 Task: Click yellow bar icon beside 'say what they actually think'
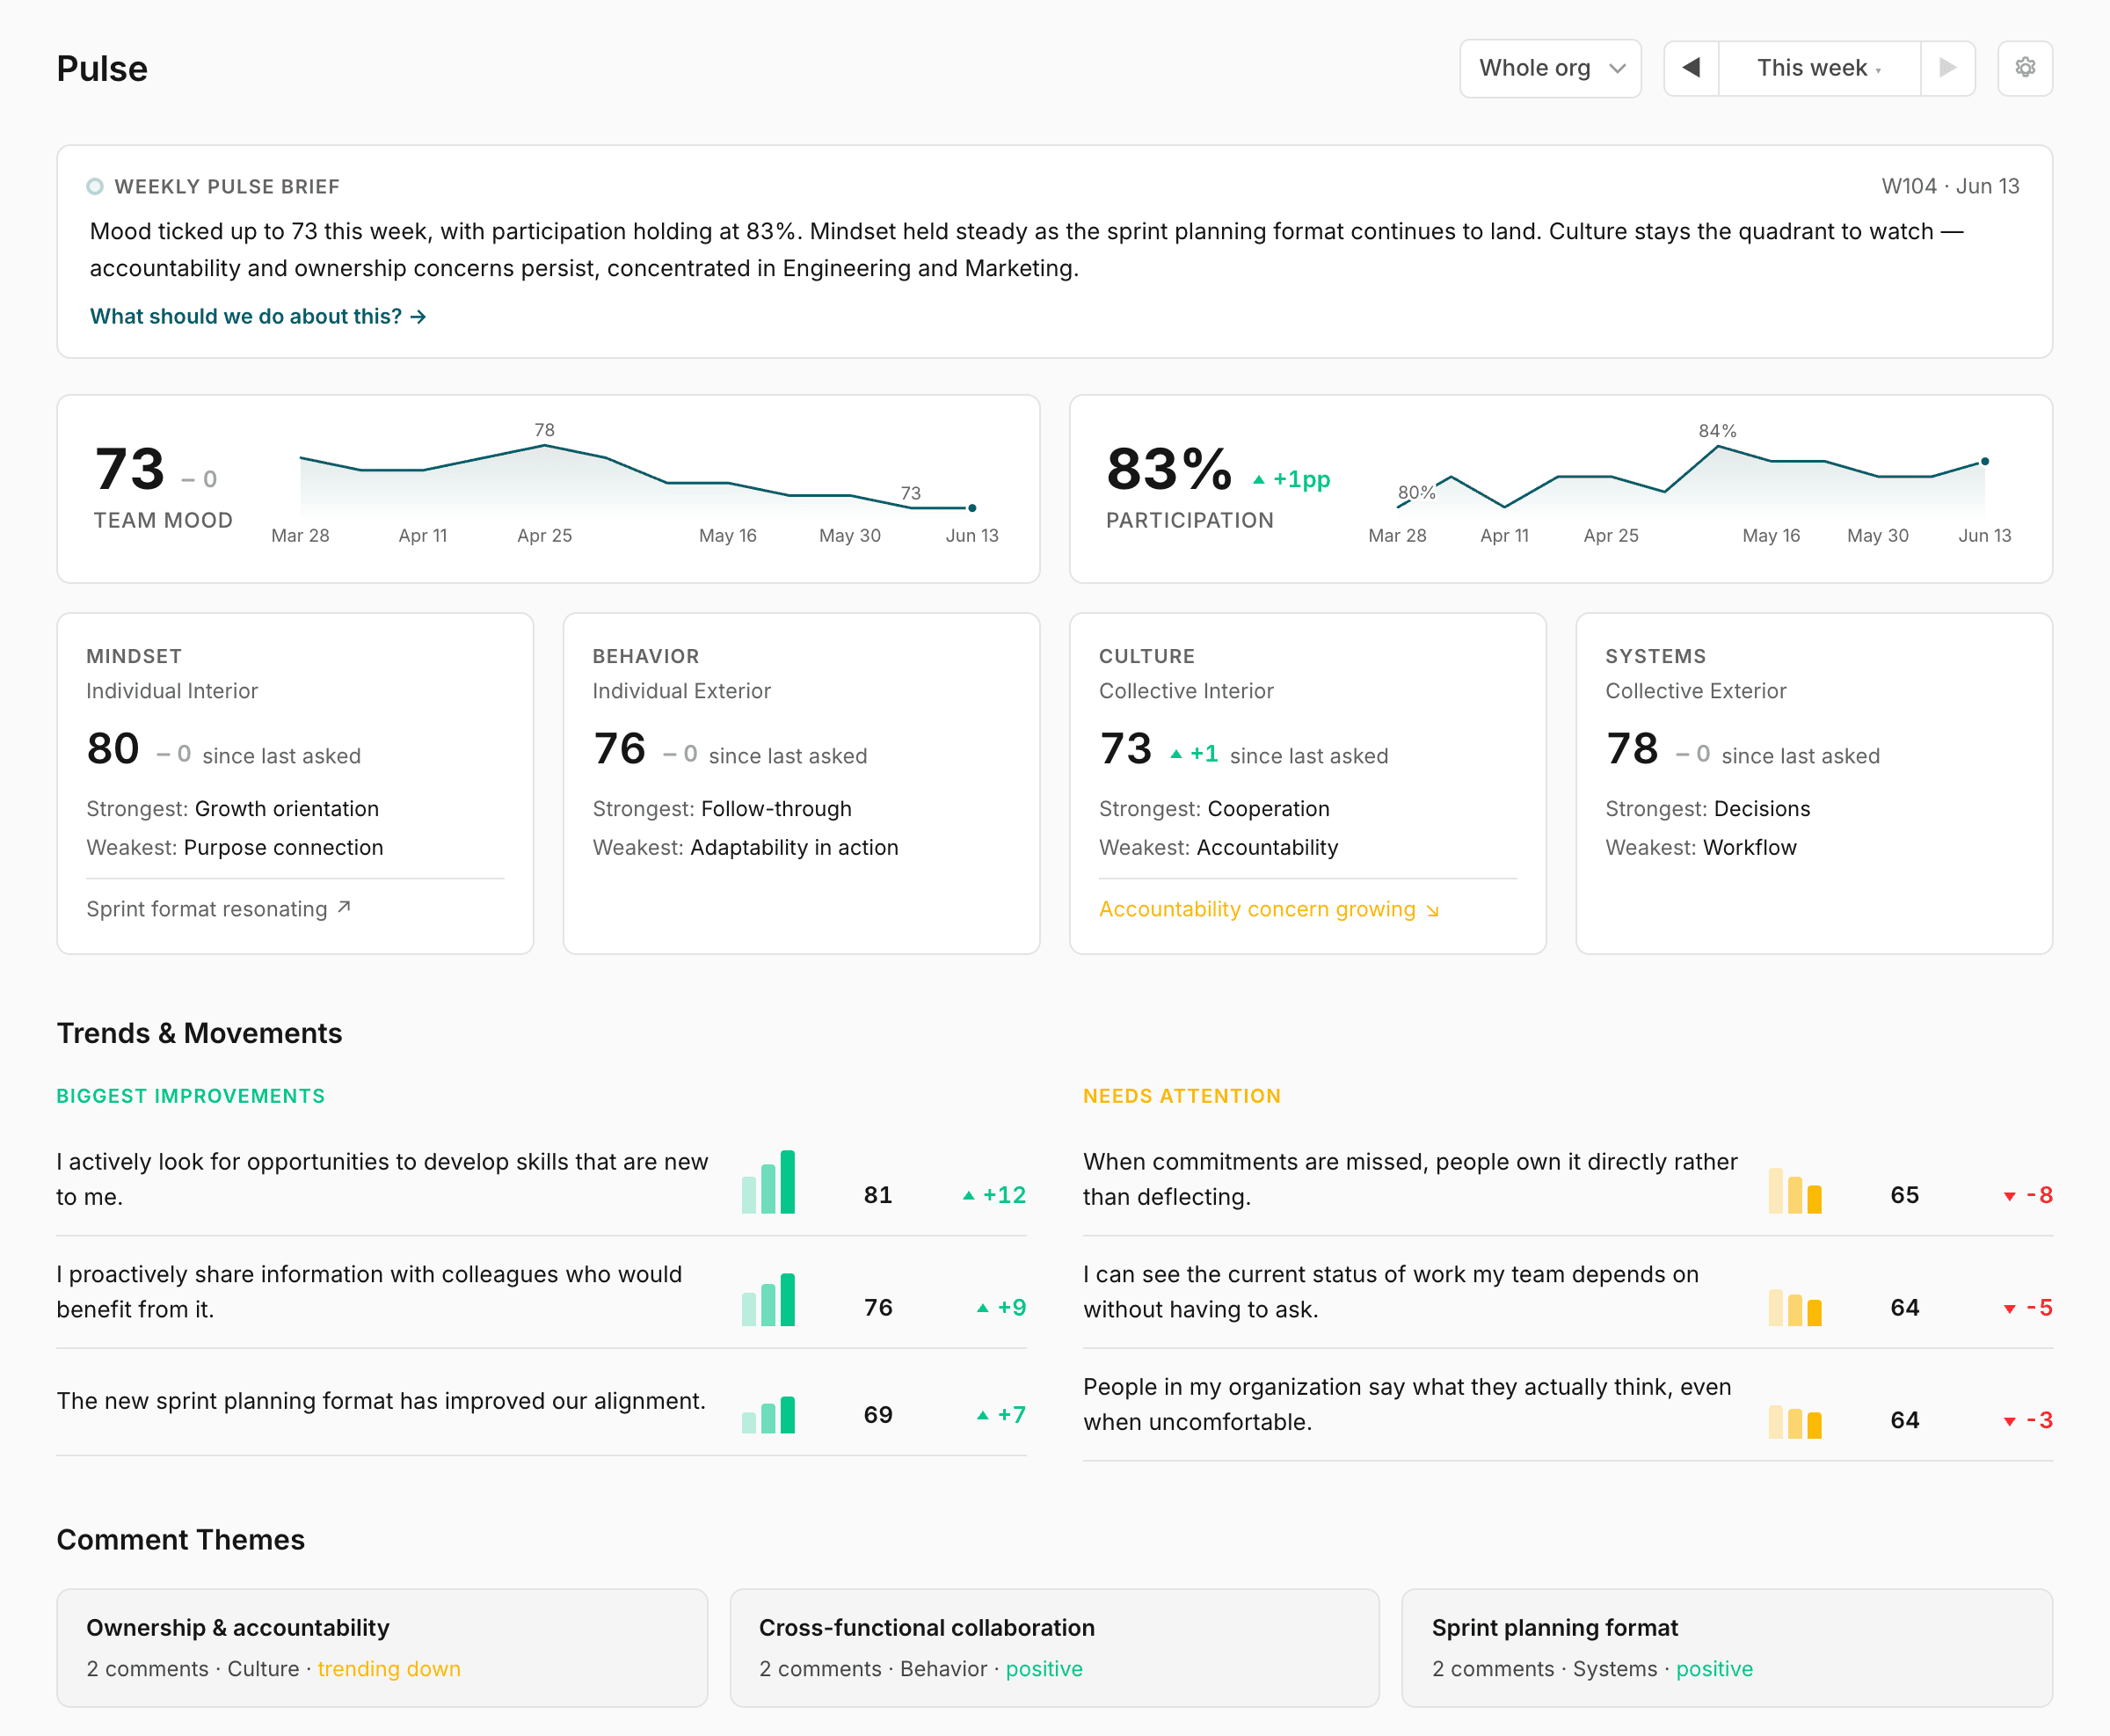click(x=1794, y=1422)
